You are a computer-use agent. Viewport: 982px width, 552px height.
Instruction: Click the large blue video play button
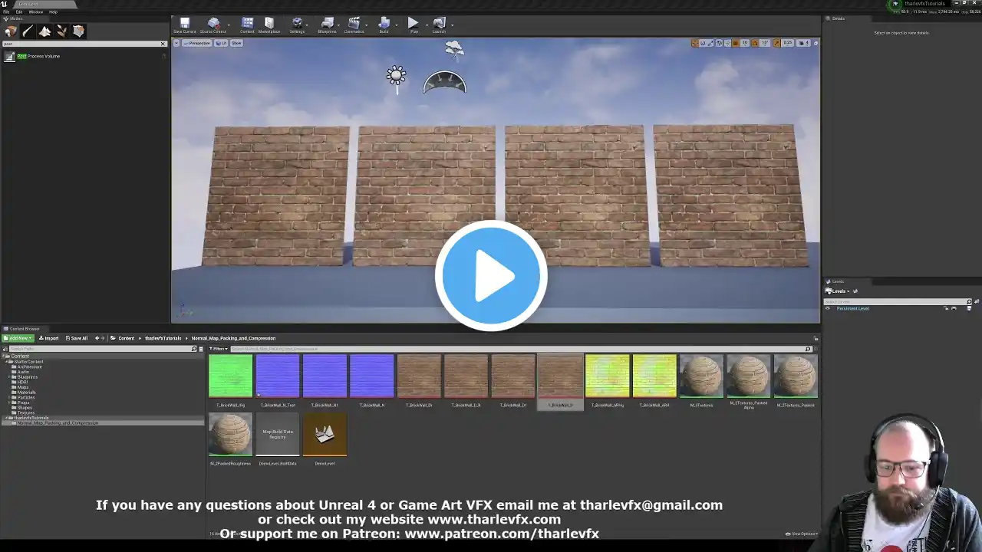(491, 276)
